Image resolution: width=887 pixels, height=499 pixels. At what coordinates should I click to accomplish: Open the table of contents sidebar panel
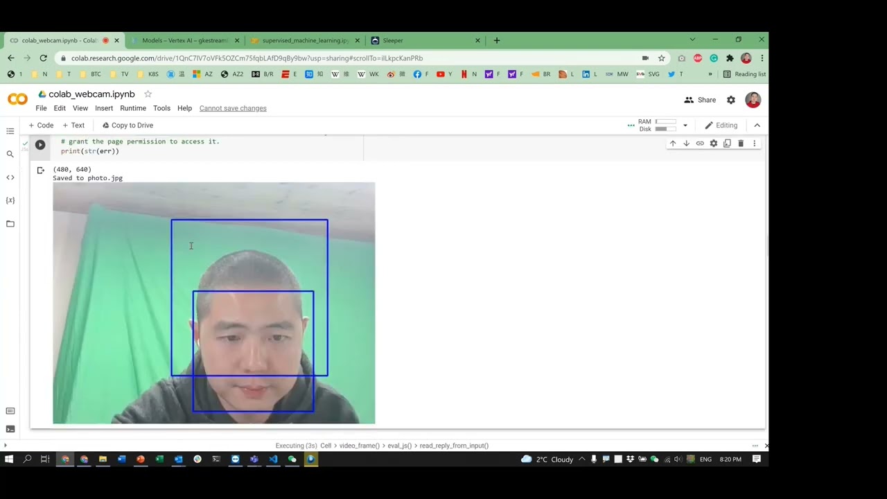click(x=10, y=131)
